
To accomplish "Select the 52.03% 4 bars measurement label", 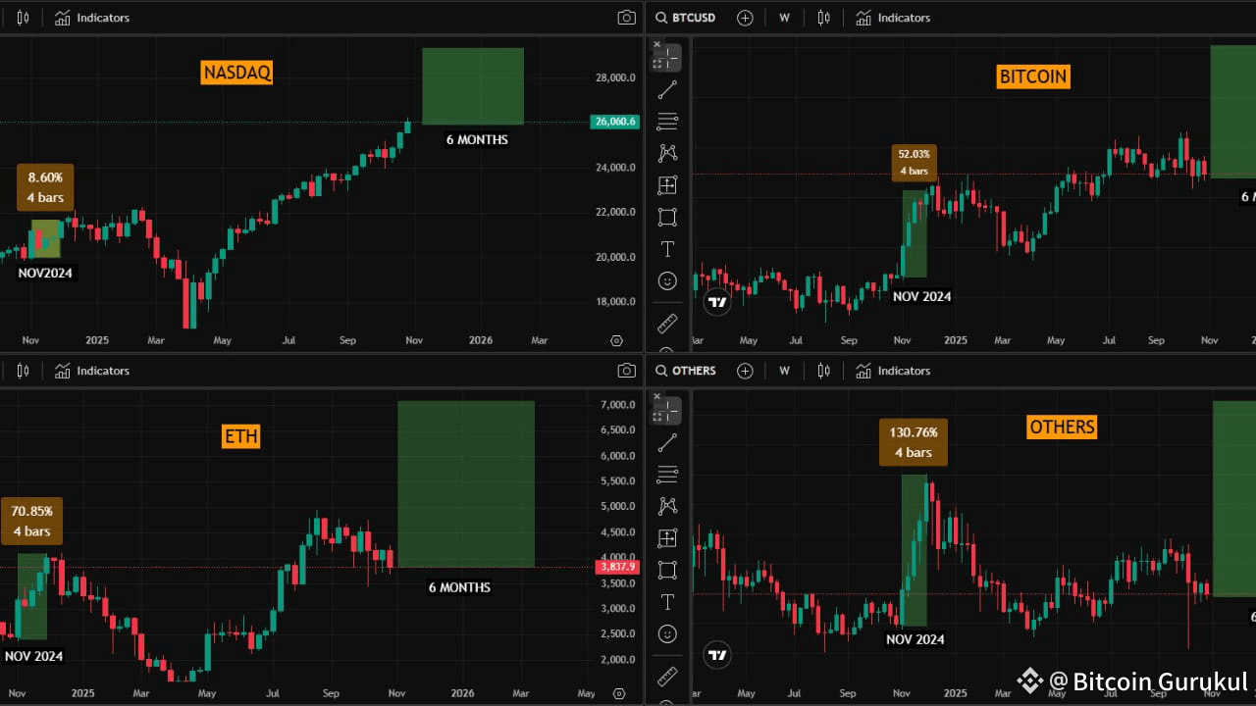I will (914, 163).
